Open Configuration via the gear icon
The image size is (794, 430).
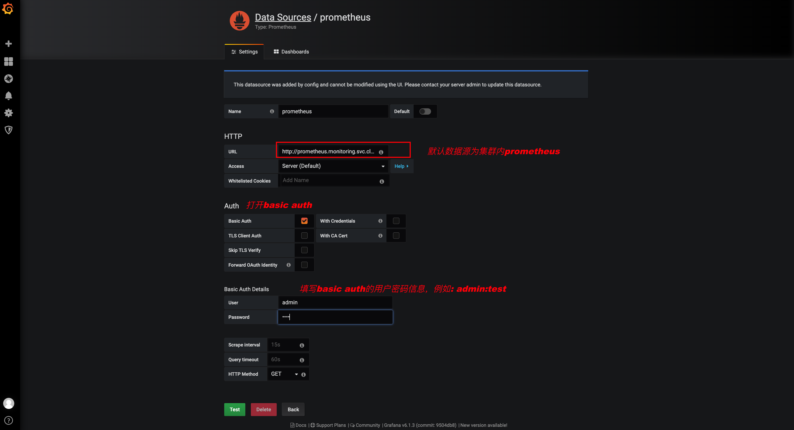pyautogui.click(x=8, y=113)
